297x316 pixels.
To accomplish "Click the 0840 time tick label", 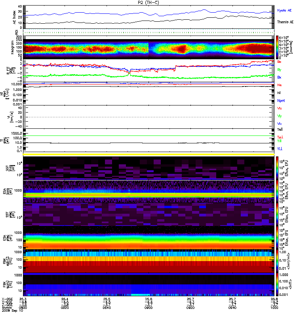I will click(x=107, y=308).
